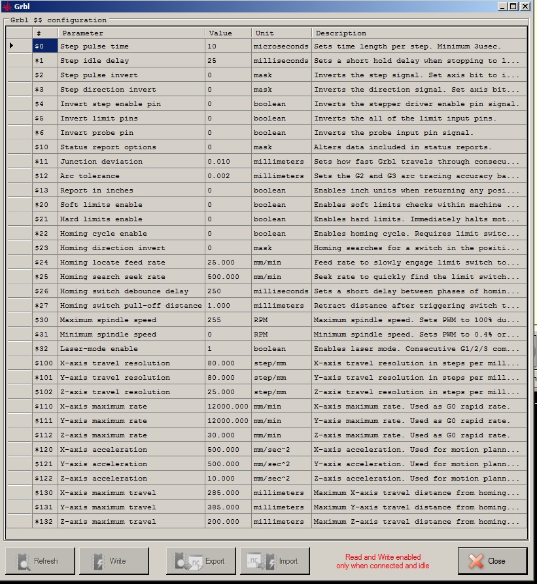
Task: Click the Y-axis maximum rate parameter name
Action: tap(131, 420)
